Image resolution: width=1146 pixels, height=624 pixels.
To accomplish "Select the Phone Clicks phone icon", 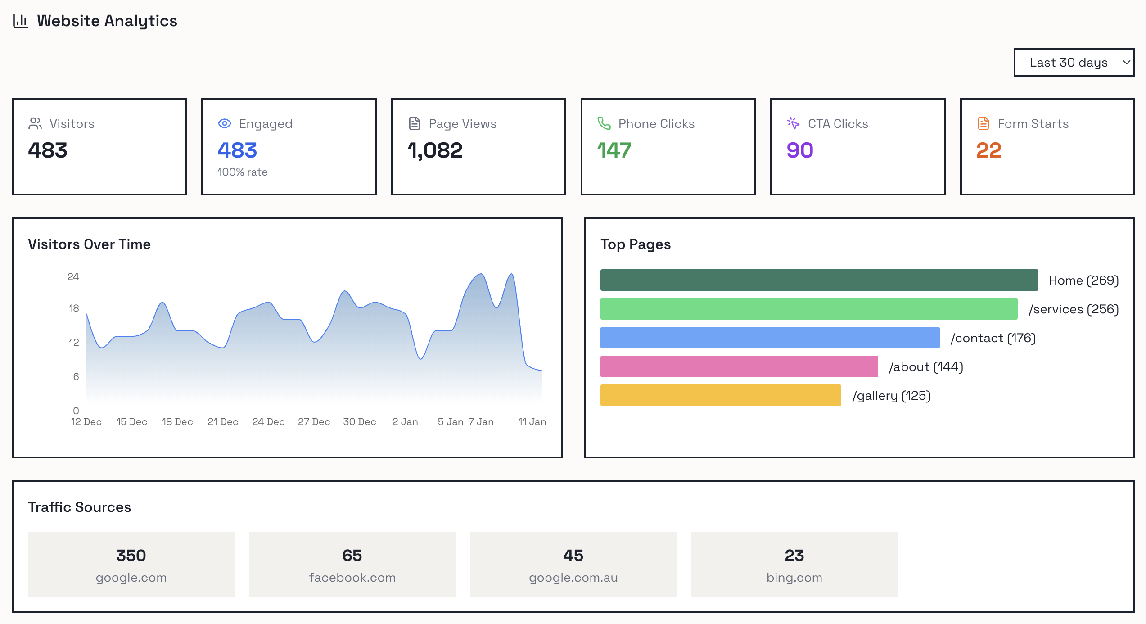I will 603,123.
